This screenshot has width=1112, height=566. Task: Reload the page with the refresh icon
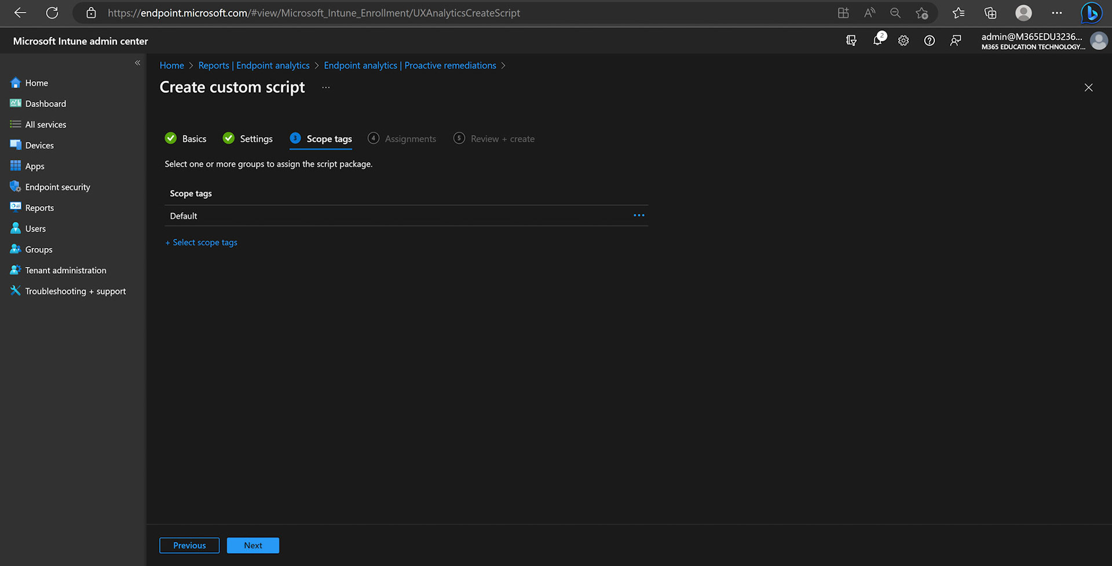(52, 13)
